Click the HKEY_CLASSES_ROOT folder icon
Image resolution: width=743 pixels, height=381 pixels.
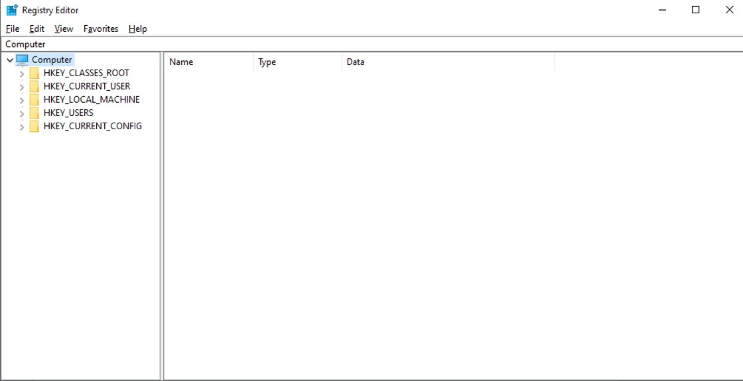pyautogui.click(x=34, y=74)
